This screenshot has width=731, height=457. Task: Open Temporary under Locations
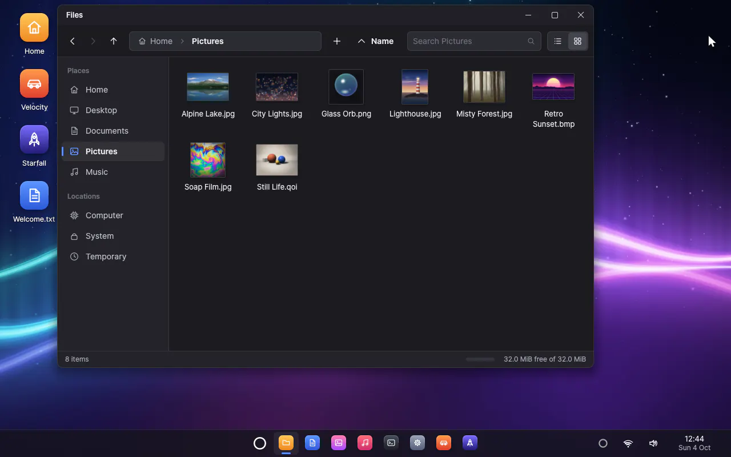click(x=113, y=256)
